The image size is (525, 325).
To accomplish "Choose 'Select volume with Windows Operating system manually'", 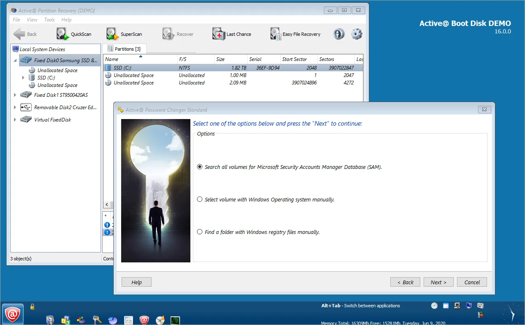I will [200, 199].
